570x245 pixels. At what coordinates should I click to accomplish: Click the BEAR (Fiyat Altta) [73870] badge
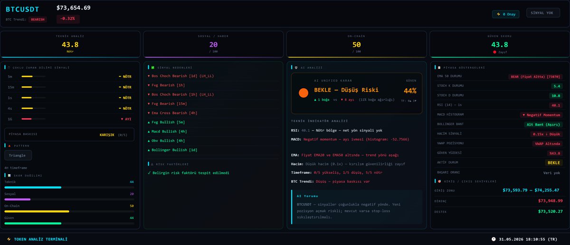[535, 76]
